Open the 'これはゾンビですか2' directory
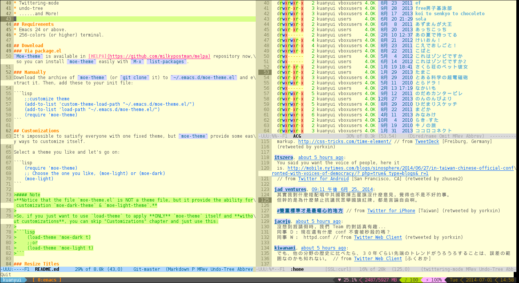Screen dimensions: 519x283 click(x=440, y=62)
